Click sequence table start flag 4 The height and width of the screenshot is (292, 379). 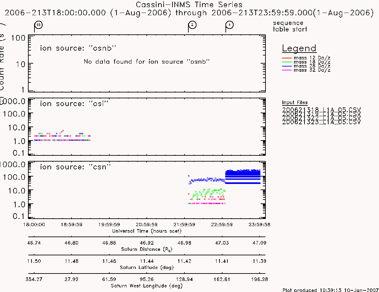click(x=229, y=25)
